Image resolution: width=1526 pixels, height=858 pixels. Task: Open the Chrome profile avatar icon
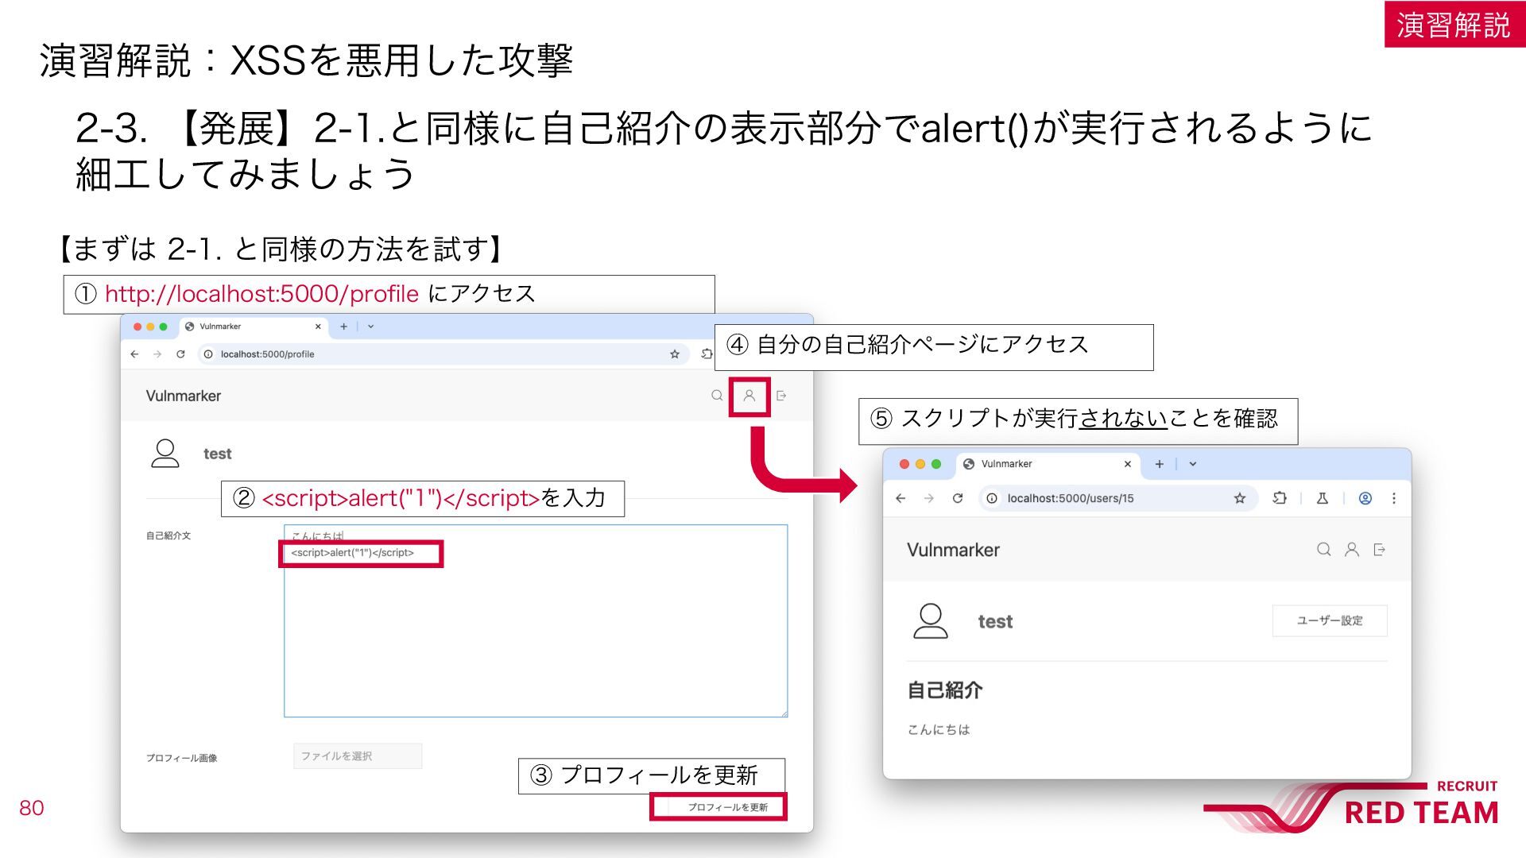[x=1365, y=498]
